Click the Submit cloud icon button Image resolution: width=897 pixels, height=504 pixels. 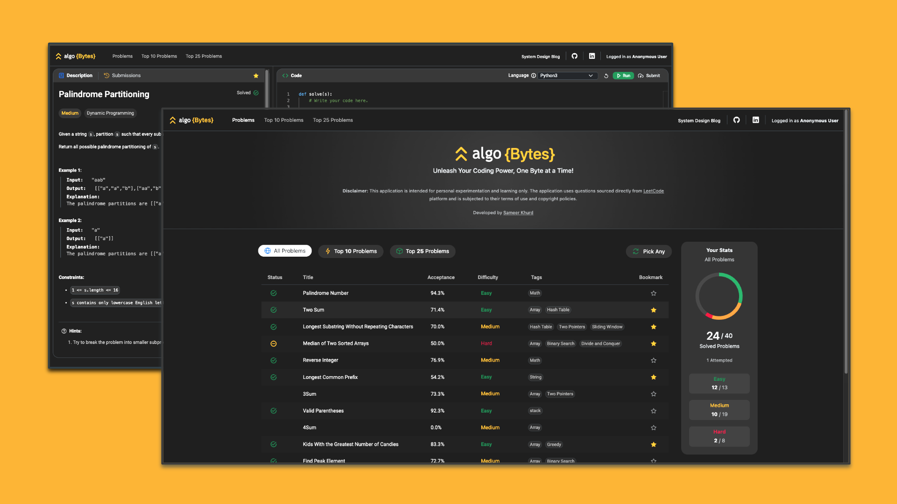649,76
